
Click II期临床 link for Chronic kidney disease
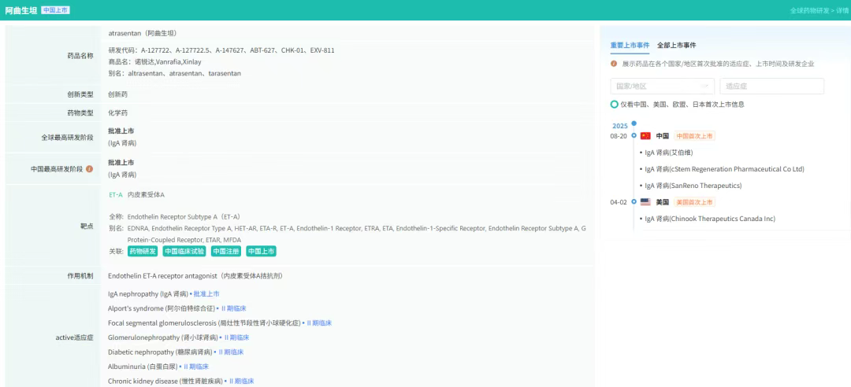[240, 381]
